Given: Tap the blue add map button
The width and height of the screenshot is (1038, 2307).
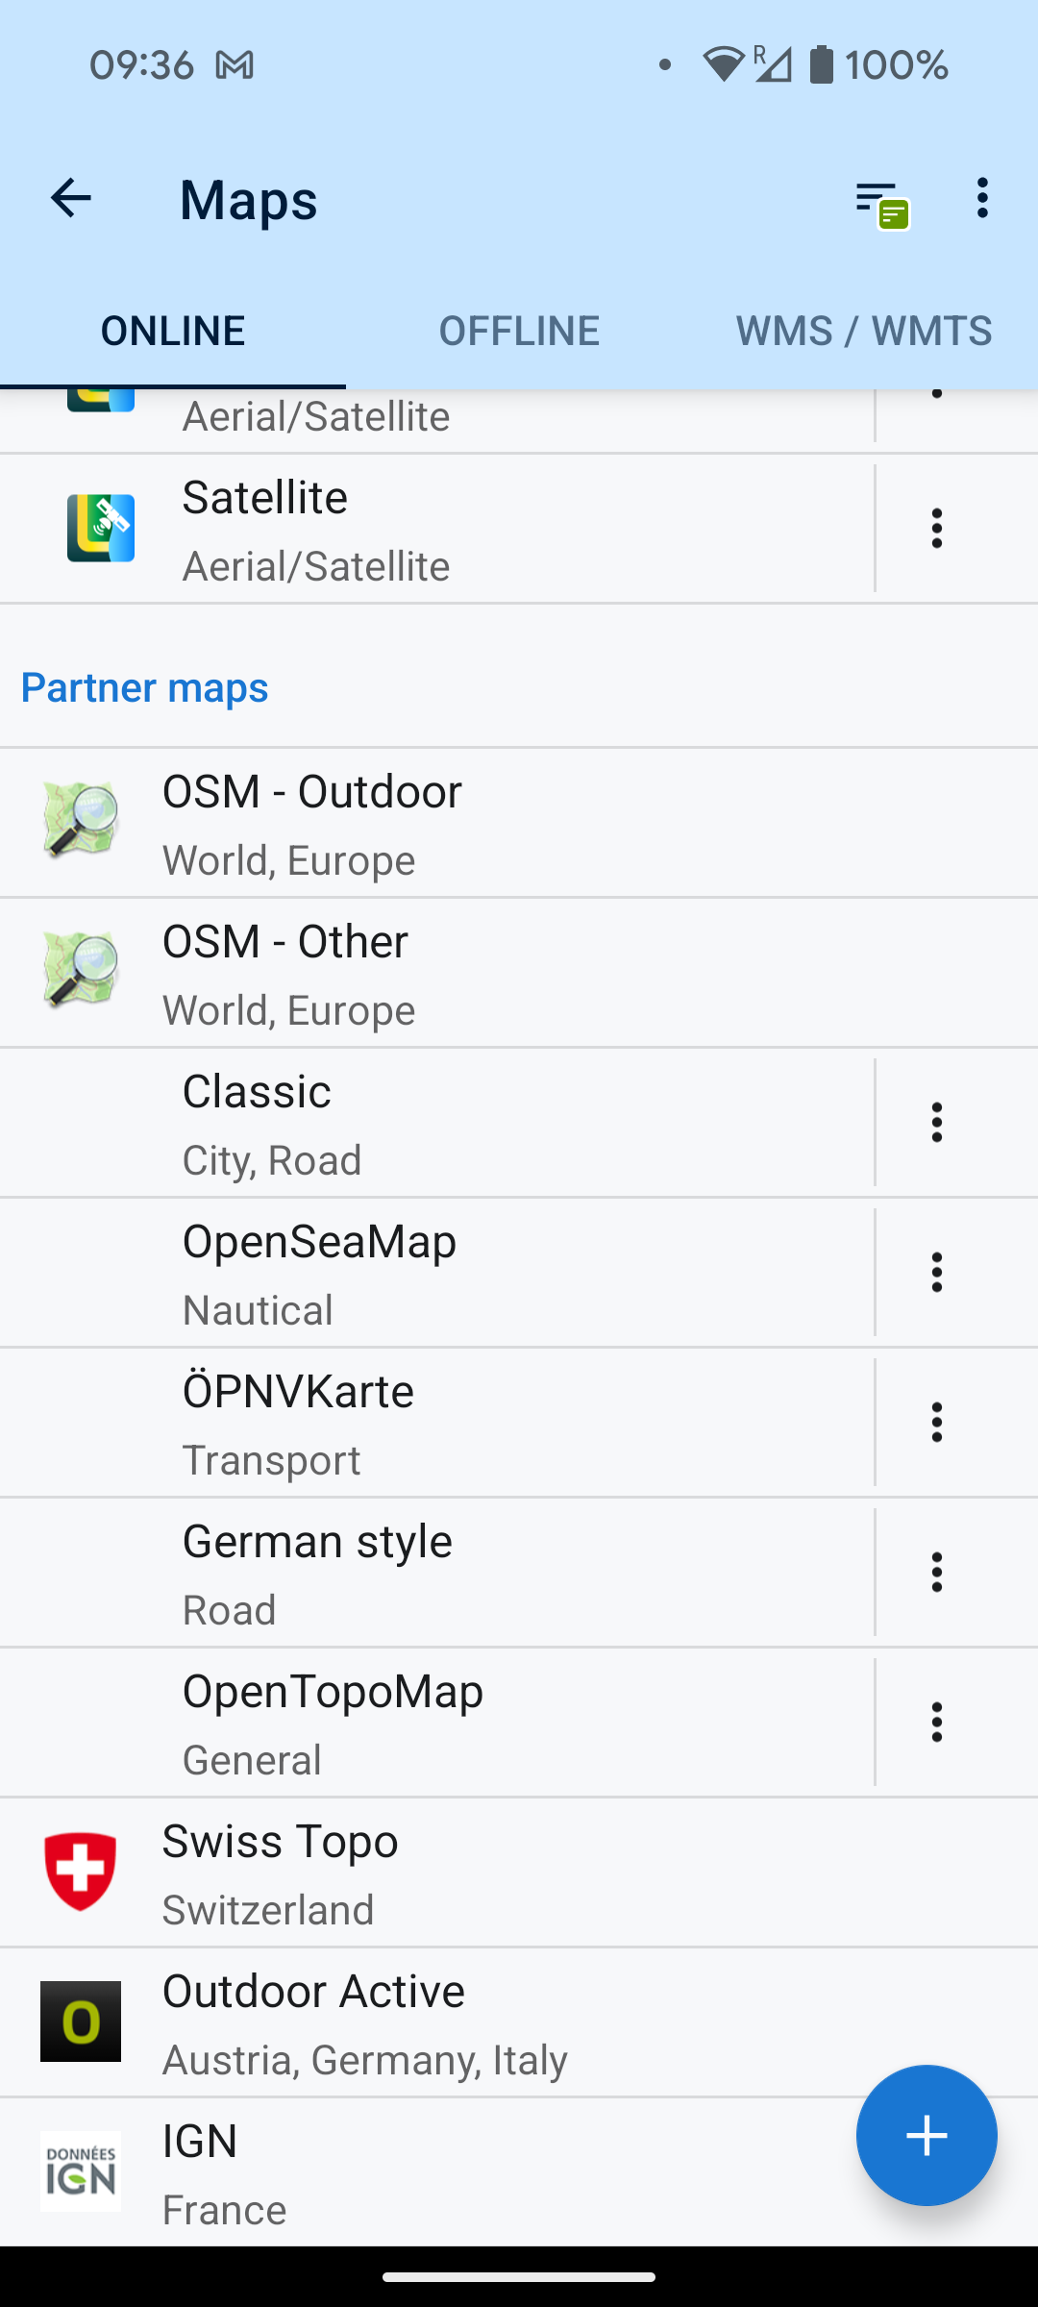Looking at the screenshot, I should [927, 2135].
